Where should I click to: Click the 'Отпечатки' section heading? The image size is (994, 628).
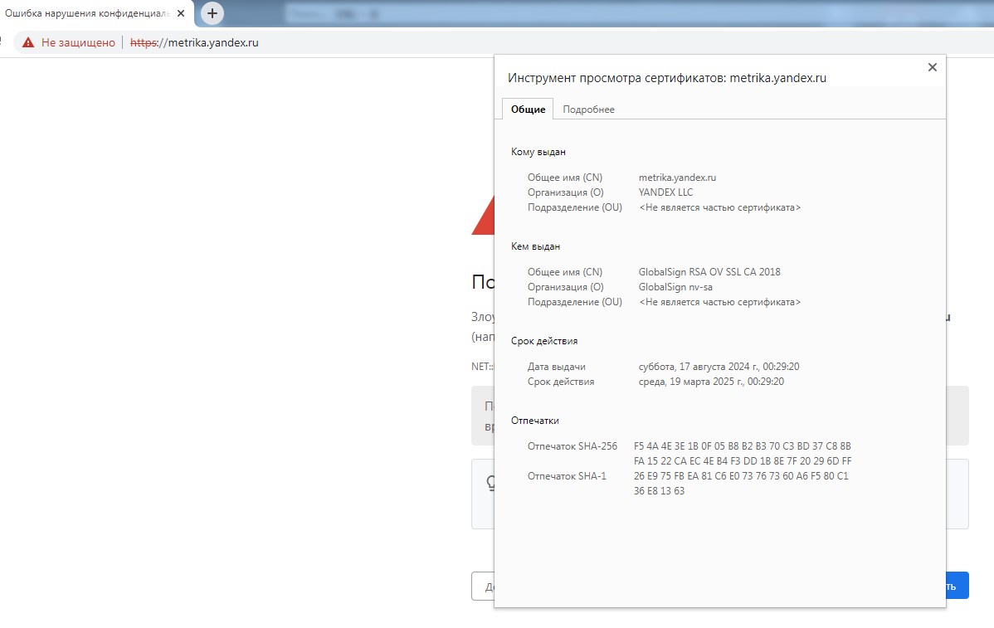535,421
